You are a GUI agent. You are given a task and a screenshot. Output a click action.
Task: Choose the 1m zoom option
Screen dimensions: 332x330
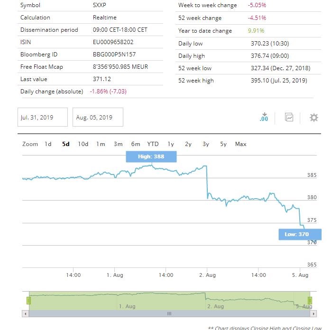tap(101, 144)
